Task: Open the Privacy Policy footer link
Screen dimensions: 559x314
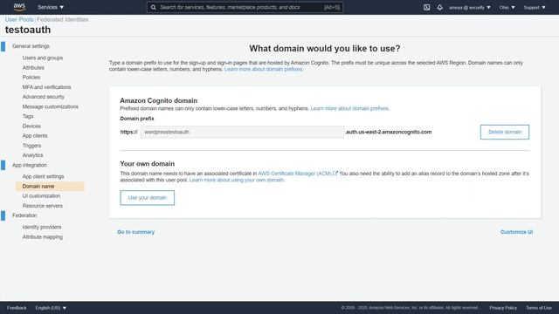Action: click(503, 308)
